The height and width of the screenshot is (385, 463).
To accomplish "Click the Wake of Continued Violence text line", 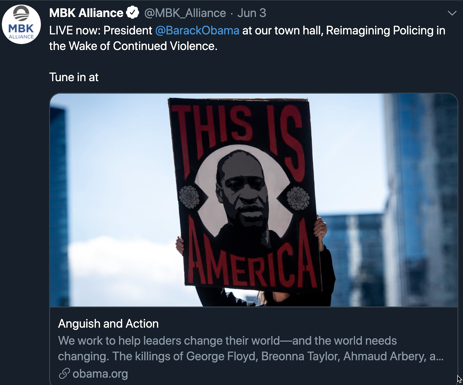I will pos(133,46).
